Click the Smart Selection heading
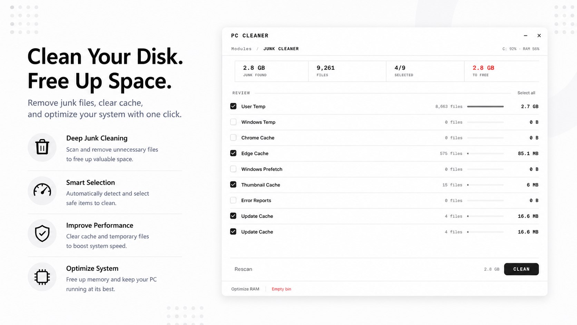 pos(90,182)
